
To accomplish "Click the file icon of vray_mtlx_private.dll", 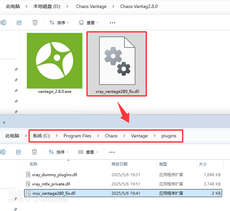I will point(28,184).
